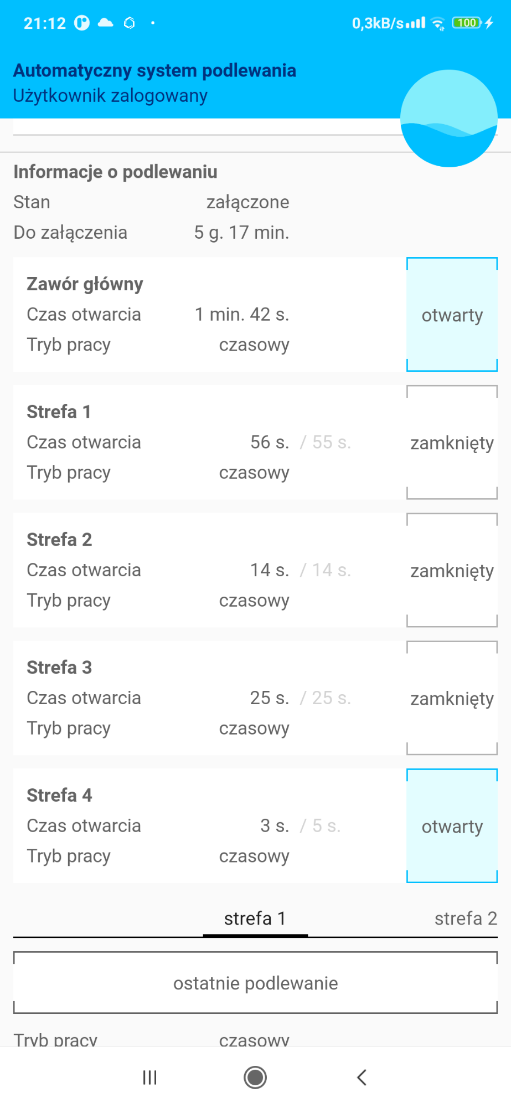Toggle Strefa 3 zamknięty valve button
The image size is (511, 1108).
[x=452, y=698]
